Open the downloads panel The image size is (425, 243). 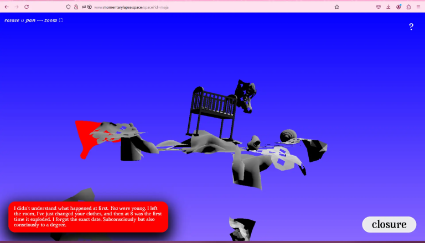tap(388, 7)
